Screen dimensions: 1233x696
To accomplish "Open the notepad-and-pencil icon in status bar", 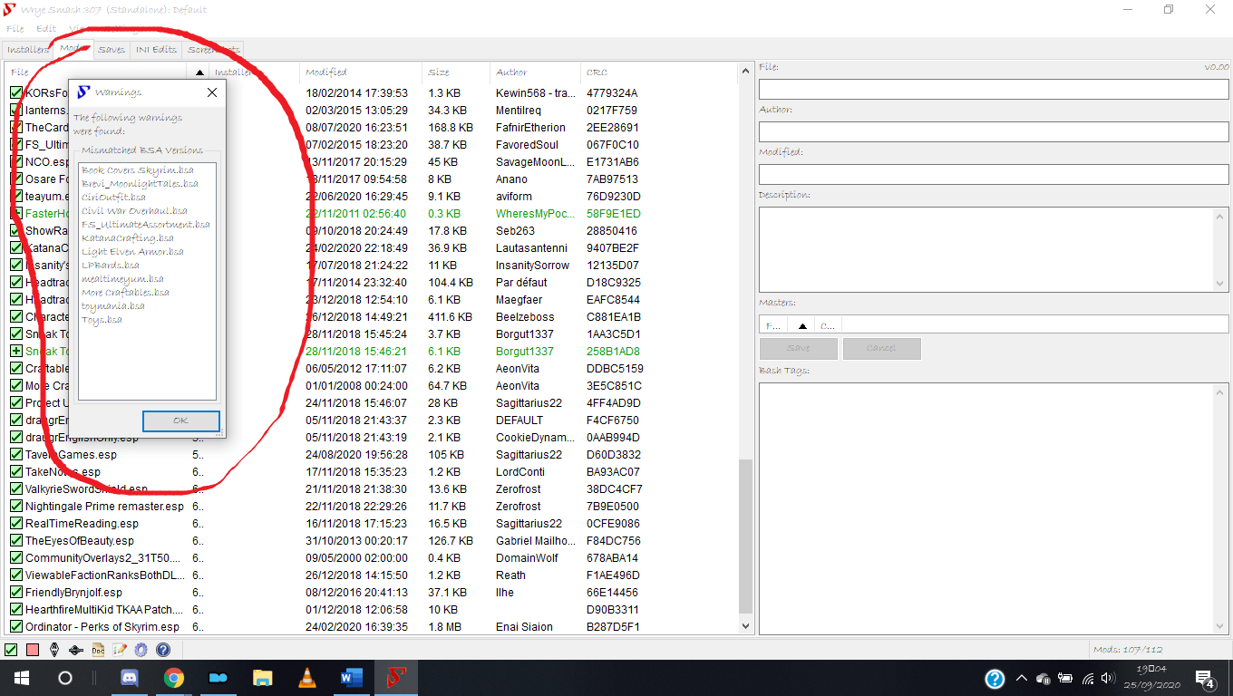I will click(120, 650).
